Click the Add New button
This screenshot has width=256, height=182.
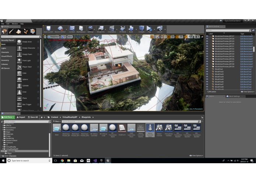tap(8, 117)
